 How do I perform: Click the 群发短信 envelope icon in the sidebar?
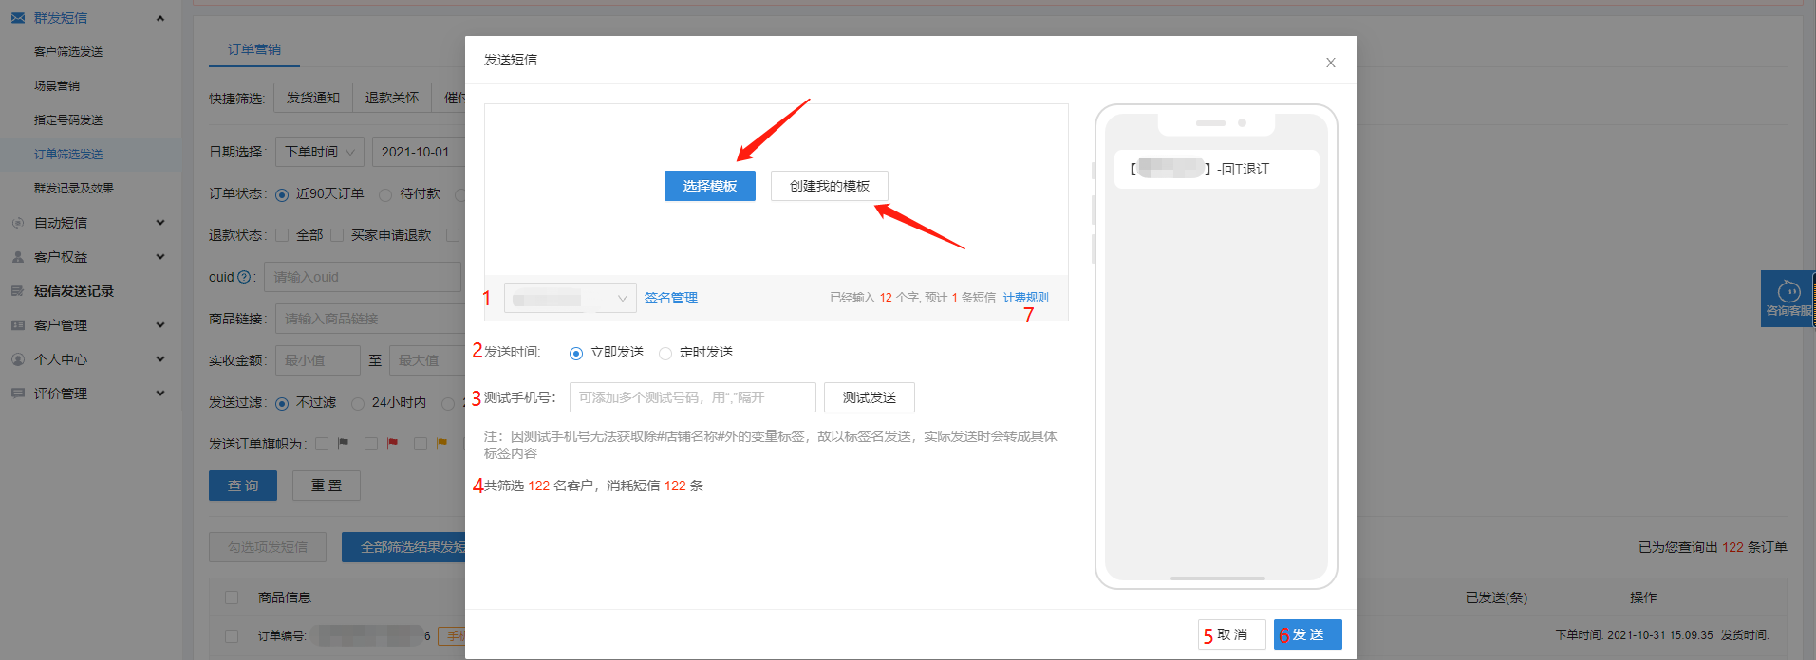18,18
